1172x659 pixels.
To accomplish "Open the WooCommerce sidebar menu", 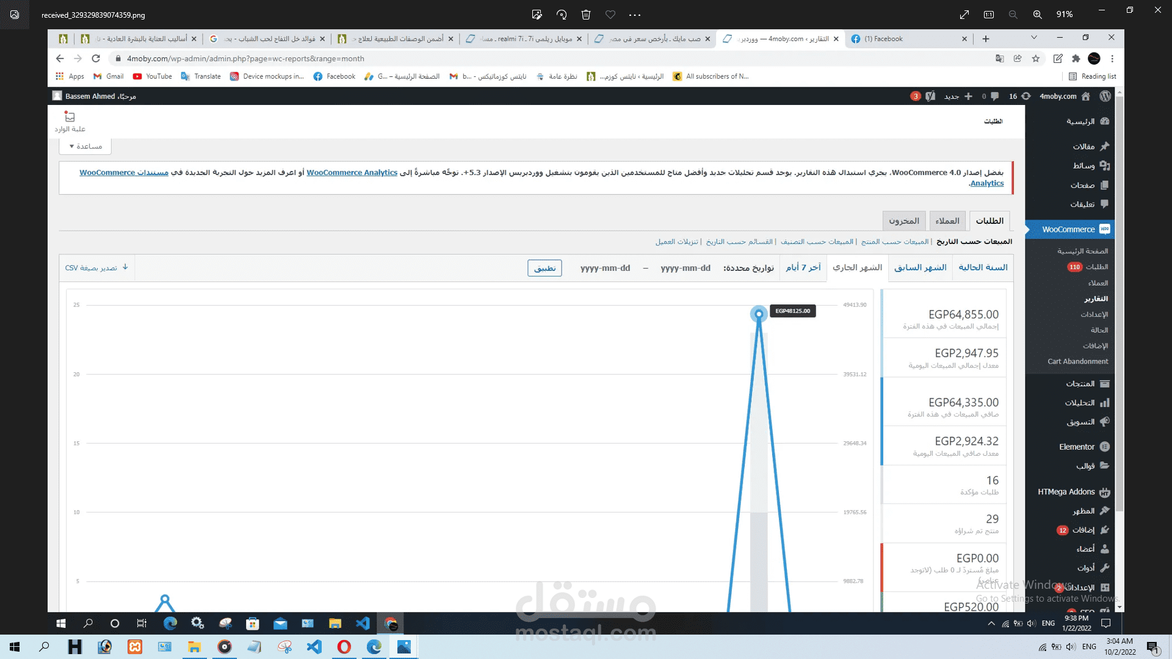I will pyautogui.click(x=1070, y=229).
